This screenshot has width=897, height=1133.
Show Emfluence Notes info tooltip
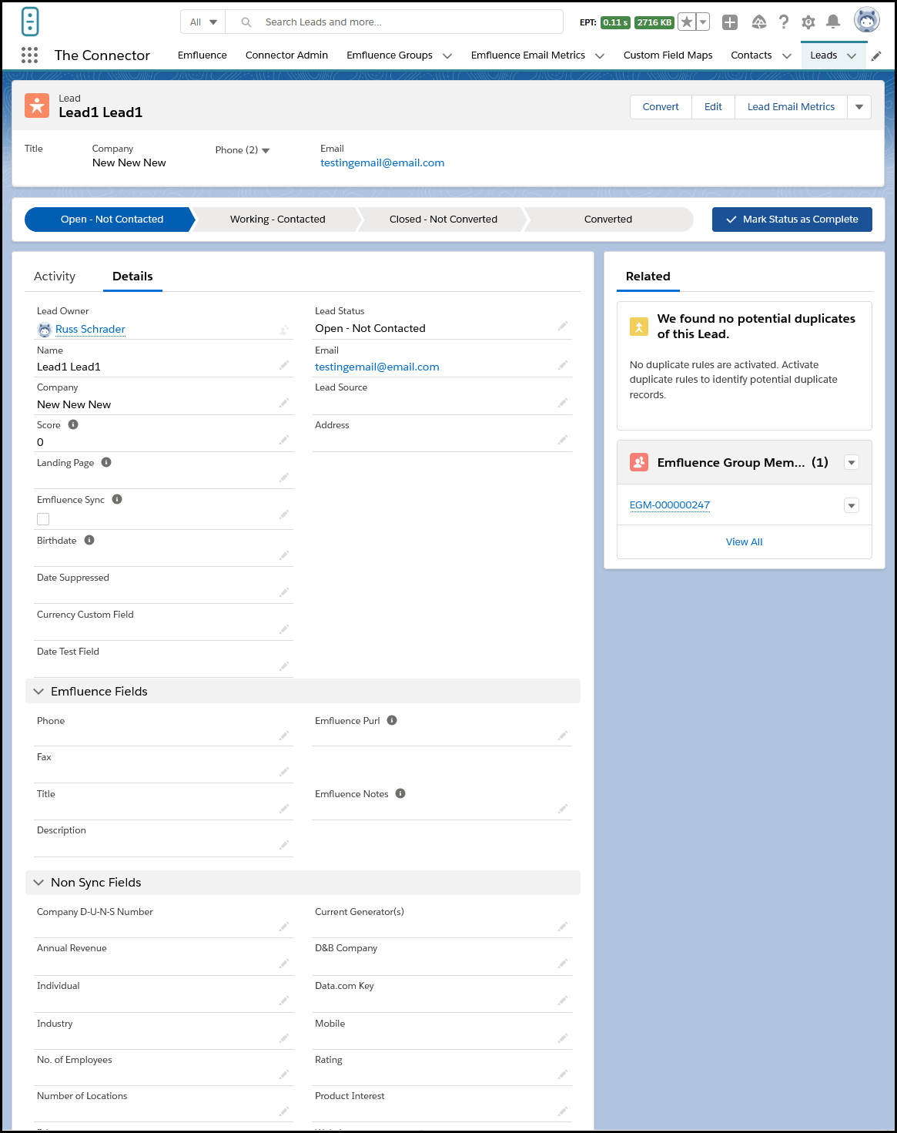click(400, 793)
